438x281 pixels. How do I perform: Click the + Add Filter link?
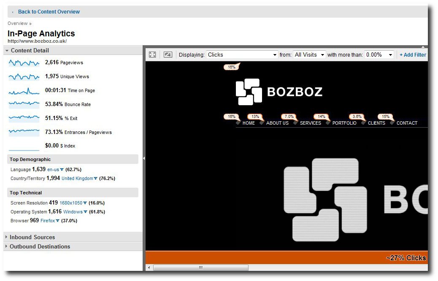pyautogui.click(x=413, y=55)
